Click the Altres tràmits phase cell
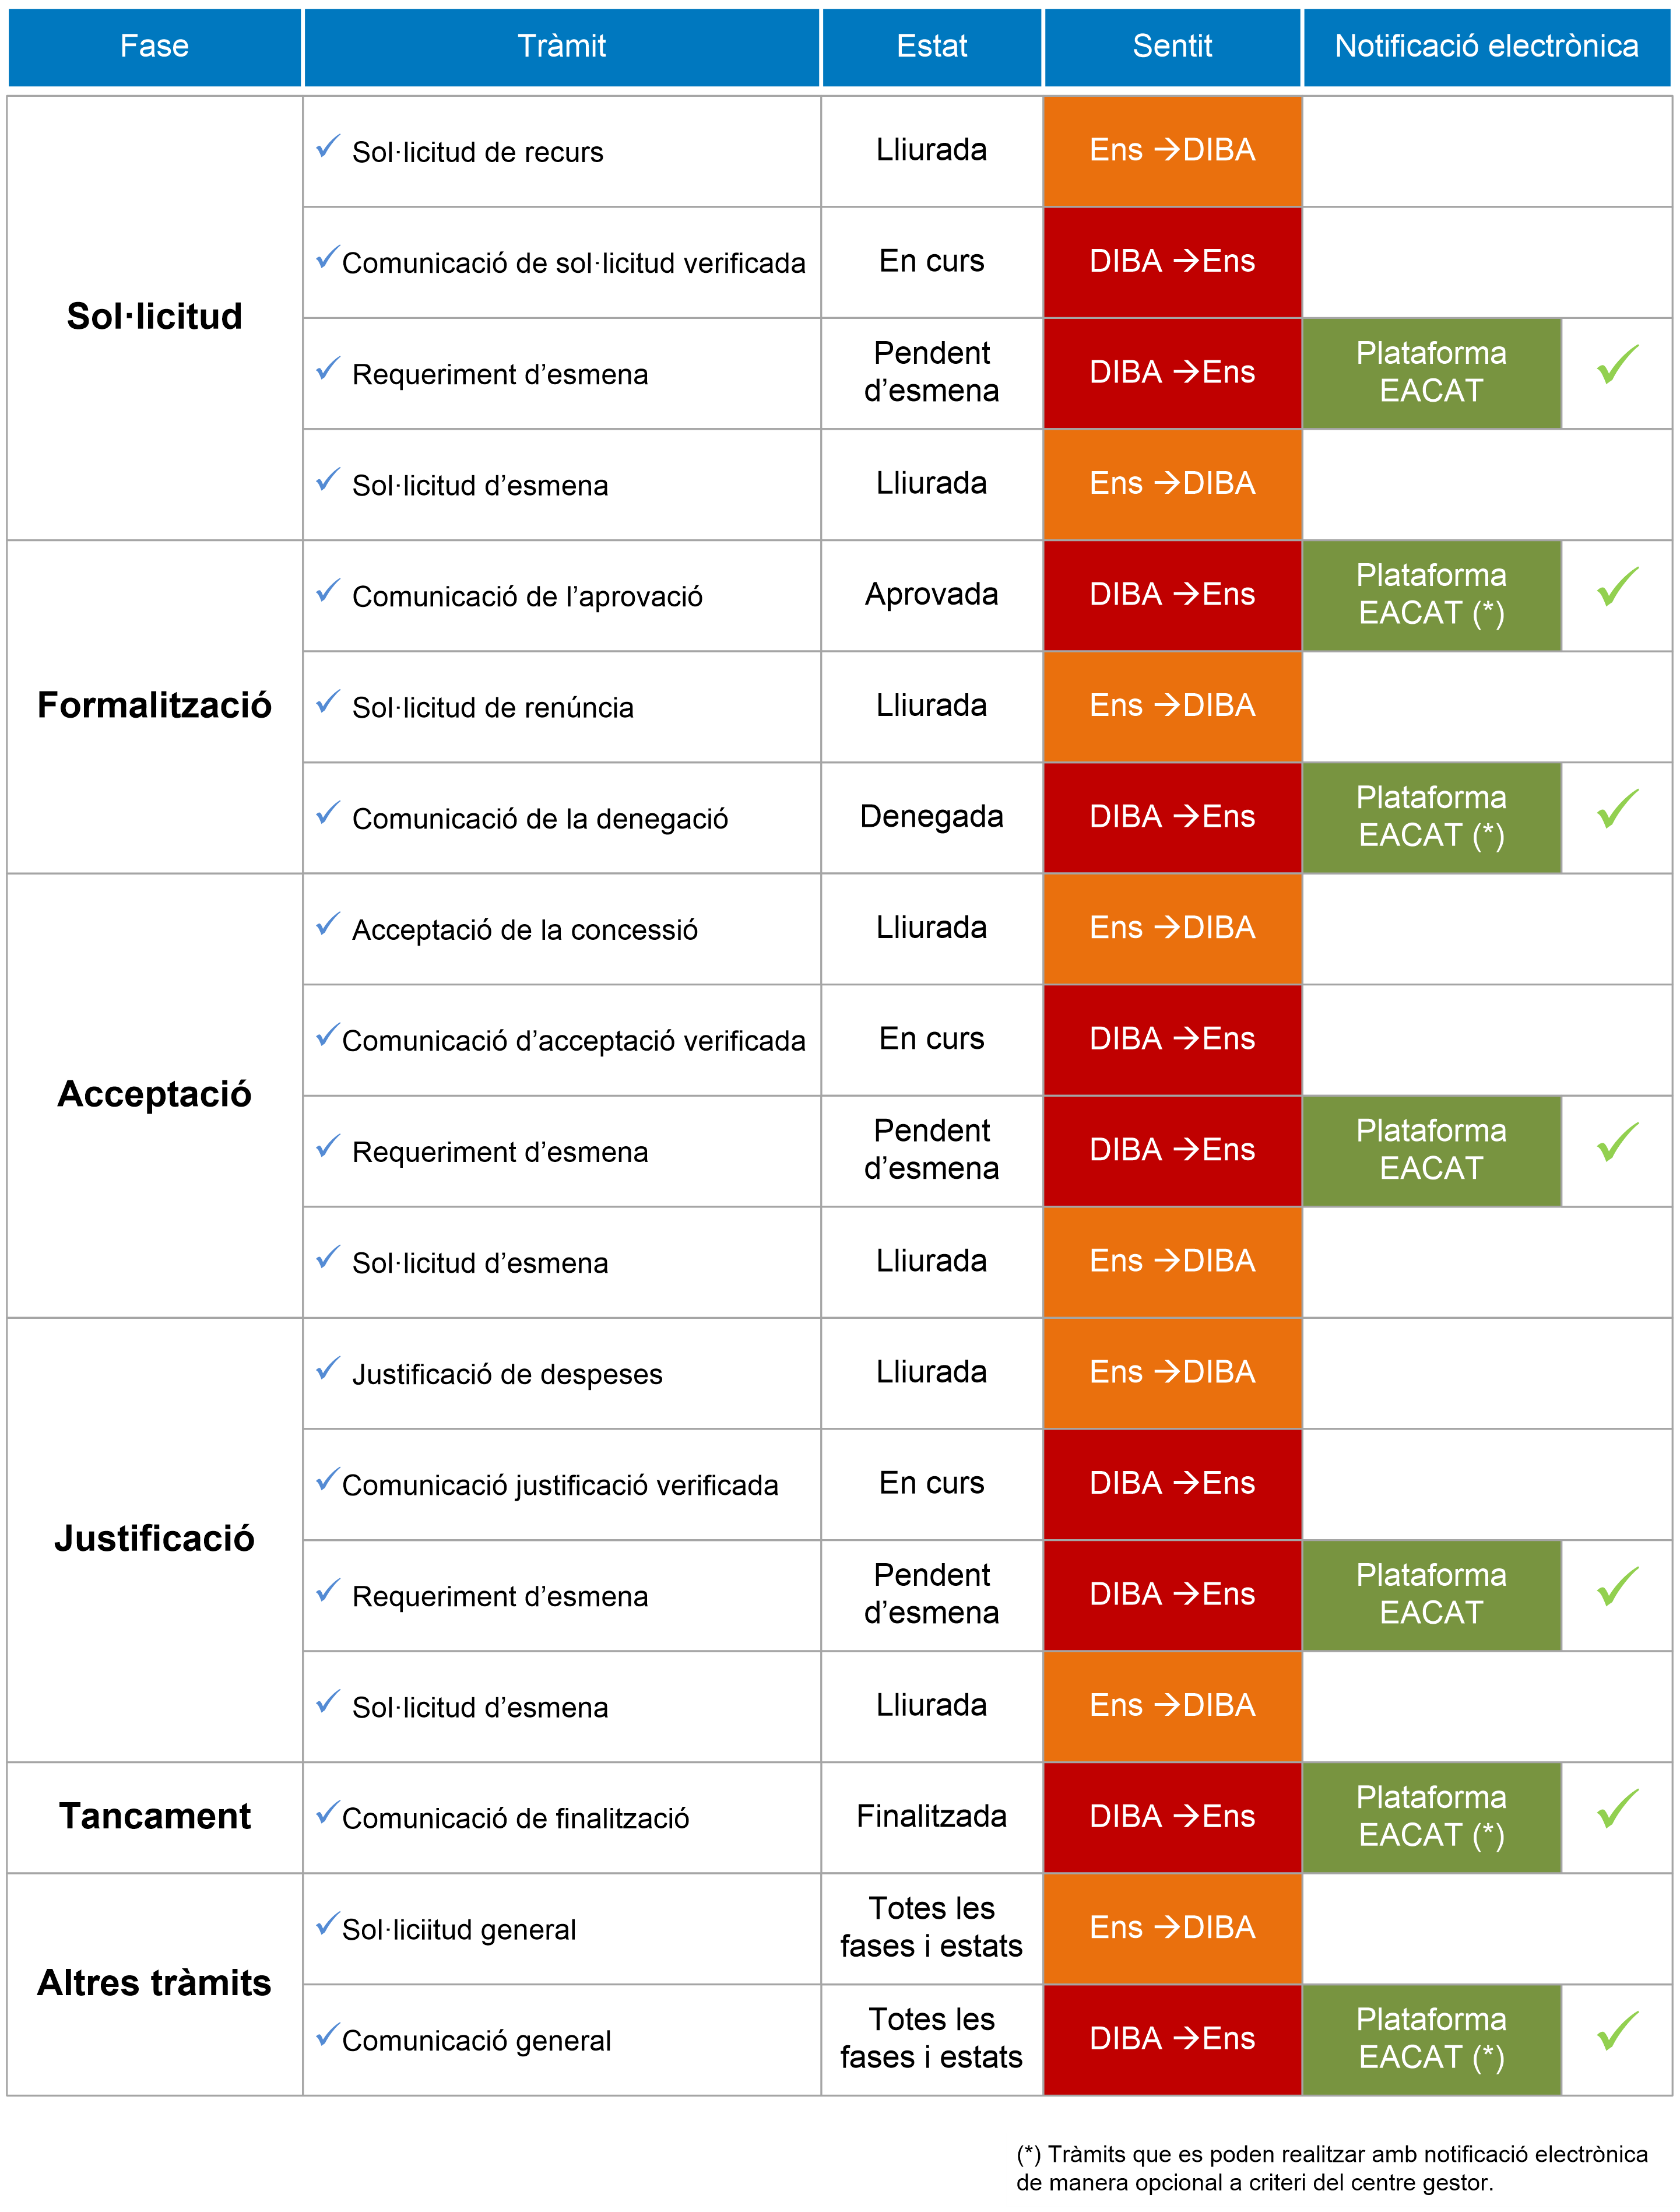Viewport: 1680px width, 2212px height. click(155, 1984)
